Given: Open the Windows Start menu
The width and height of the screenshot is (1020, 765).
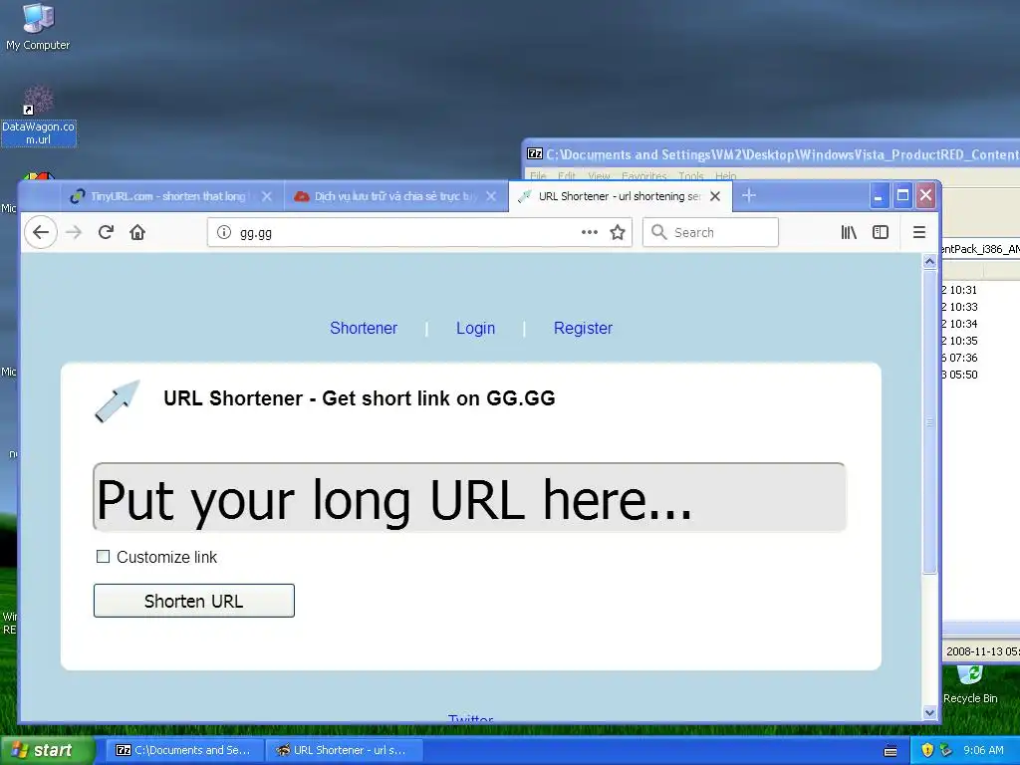Looking at the screenshot, I should click(46, 750).
